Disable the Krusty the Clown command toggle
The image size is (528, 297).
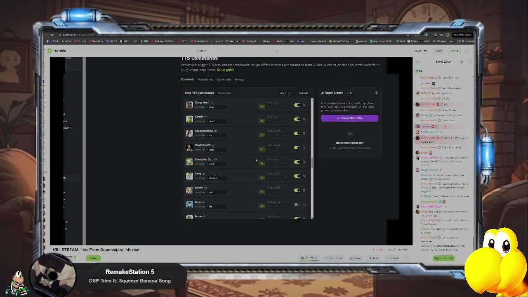(x=297, y=162)
